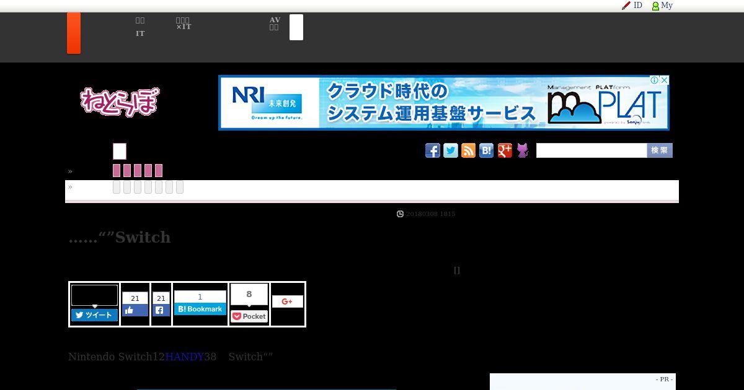Click the orange logo block in the top bar
This screenshot has width=744, height=390.
pos(74,33)
